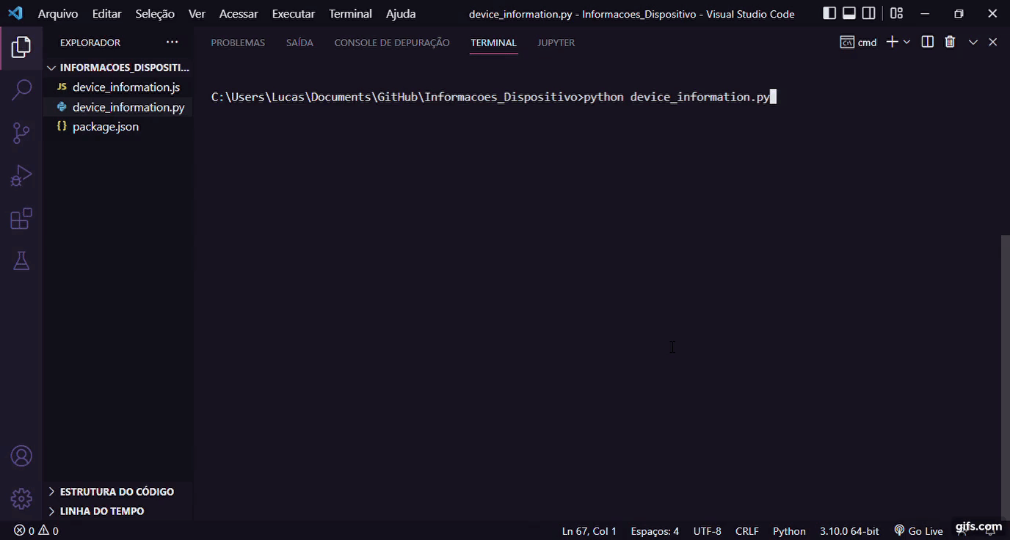1010x540 pixels.
Task: Add a new terminal with plus icon
Action: point(892,42)
